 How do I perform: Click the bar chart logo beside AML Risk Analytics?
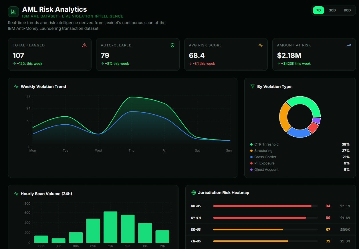tap(13, 11)
